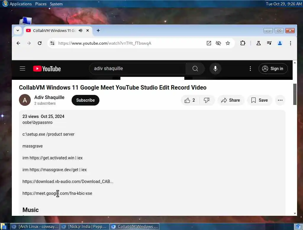Open the Applications menu
This screenshot has width=303, height=230.
pos(21,4)
